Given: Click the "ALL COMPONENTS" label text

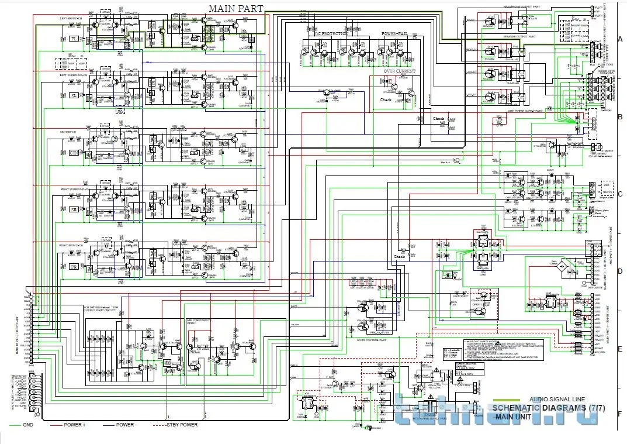Looking at the screenshot, I should tap(199, 321).
